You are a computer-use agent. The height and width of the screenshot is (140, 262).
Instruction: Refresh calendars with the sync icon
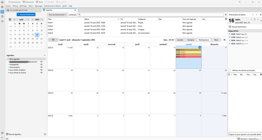click(x=45, y=134)
